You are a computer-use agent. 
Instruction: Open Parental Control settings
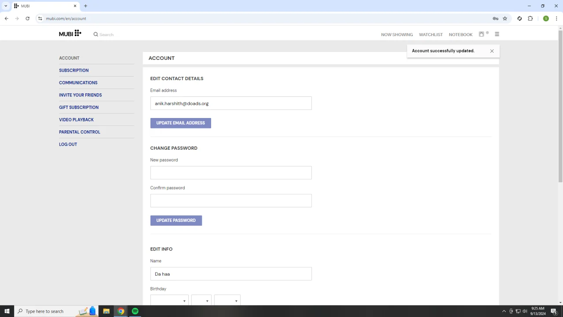tap(80, 132)
